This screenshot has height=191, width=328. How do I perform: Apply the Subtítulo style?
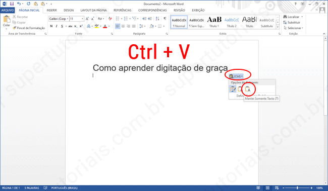point(267,22)
